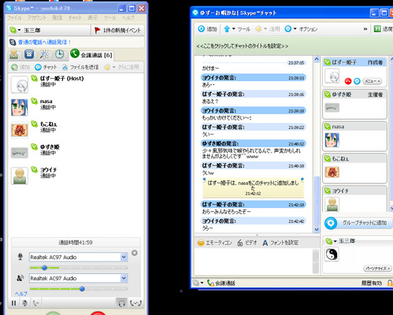Open the オプション dropdown in the chat window
Image resolution: width=393 pixels, height=315 pixels.
[301, 29]
